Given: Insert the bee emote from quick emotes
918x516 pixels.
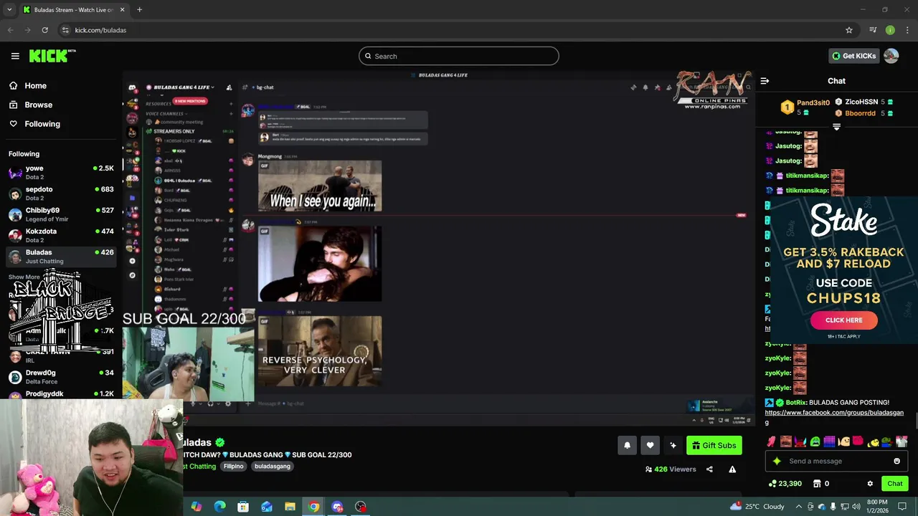Looking at the screenshot, I should (873, 441).
